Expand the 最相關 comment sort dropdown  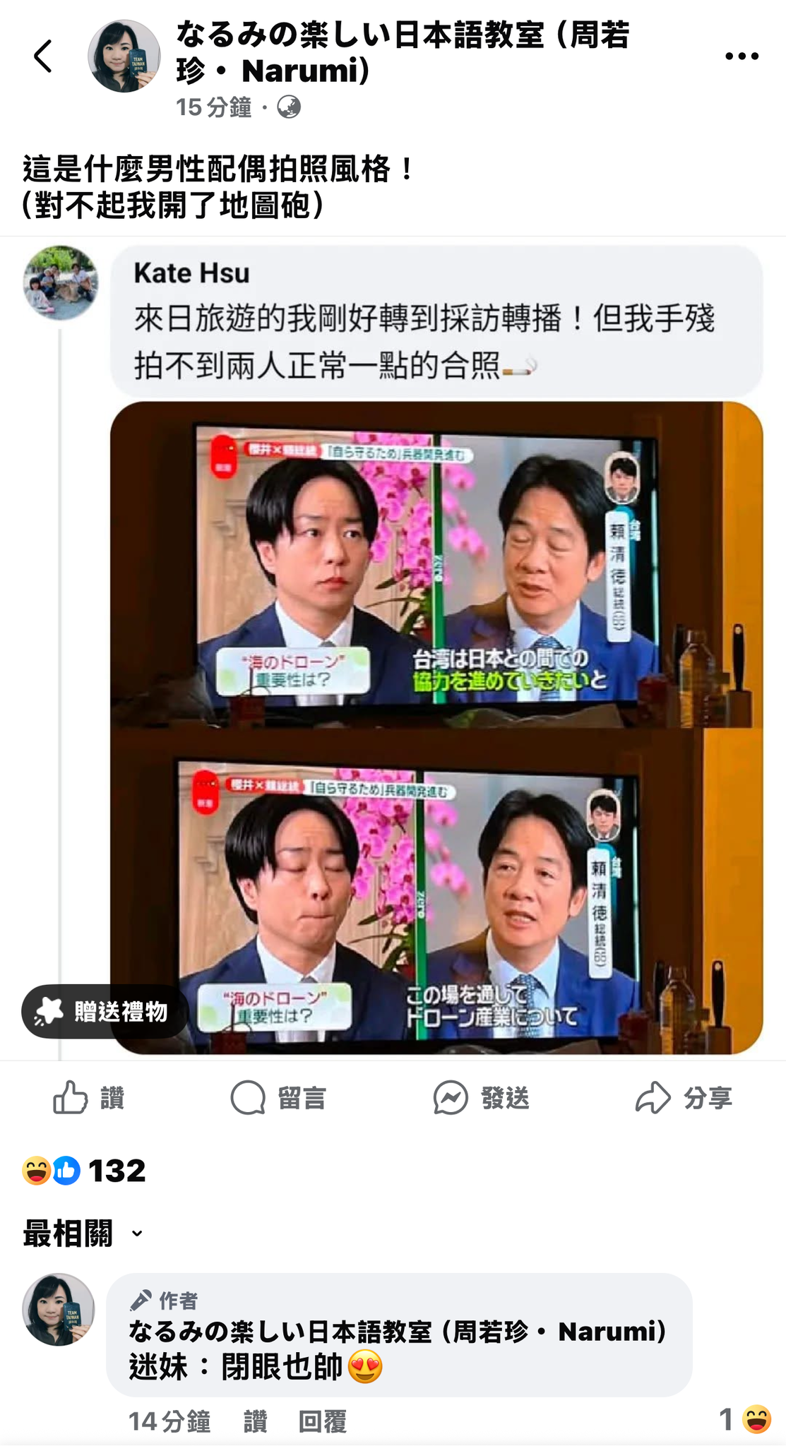[83, 1233]
